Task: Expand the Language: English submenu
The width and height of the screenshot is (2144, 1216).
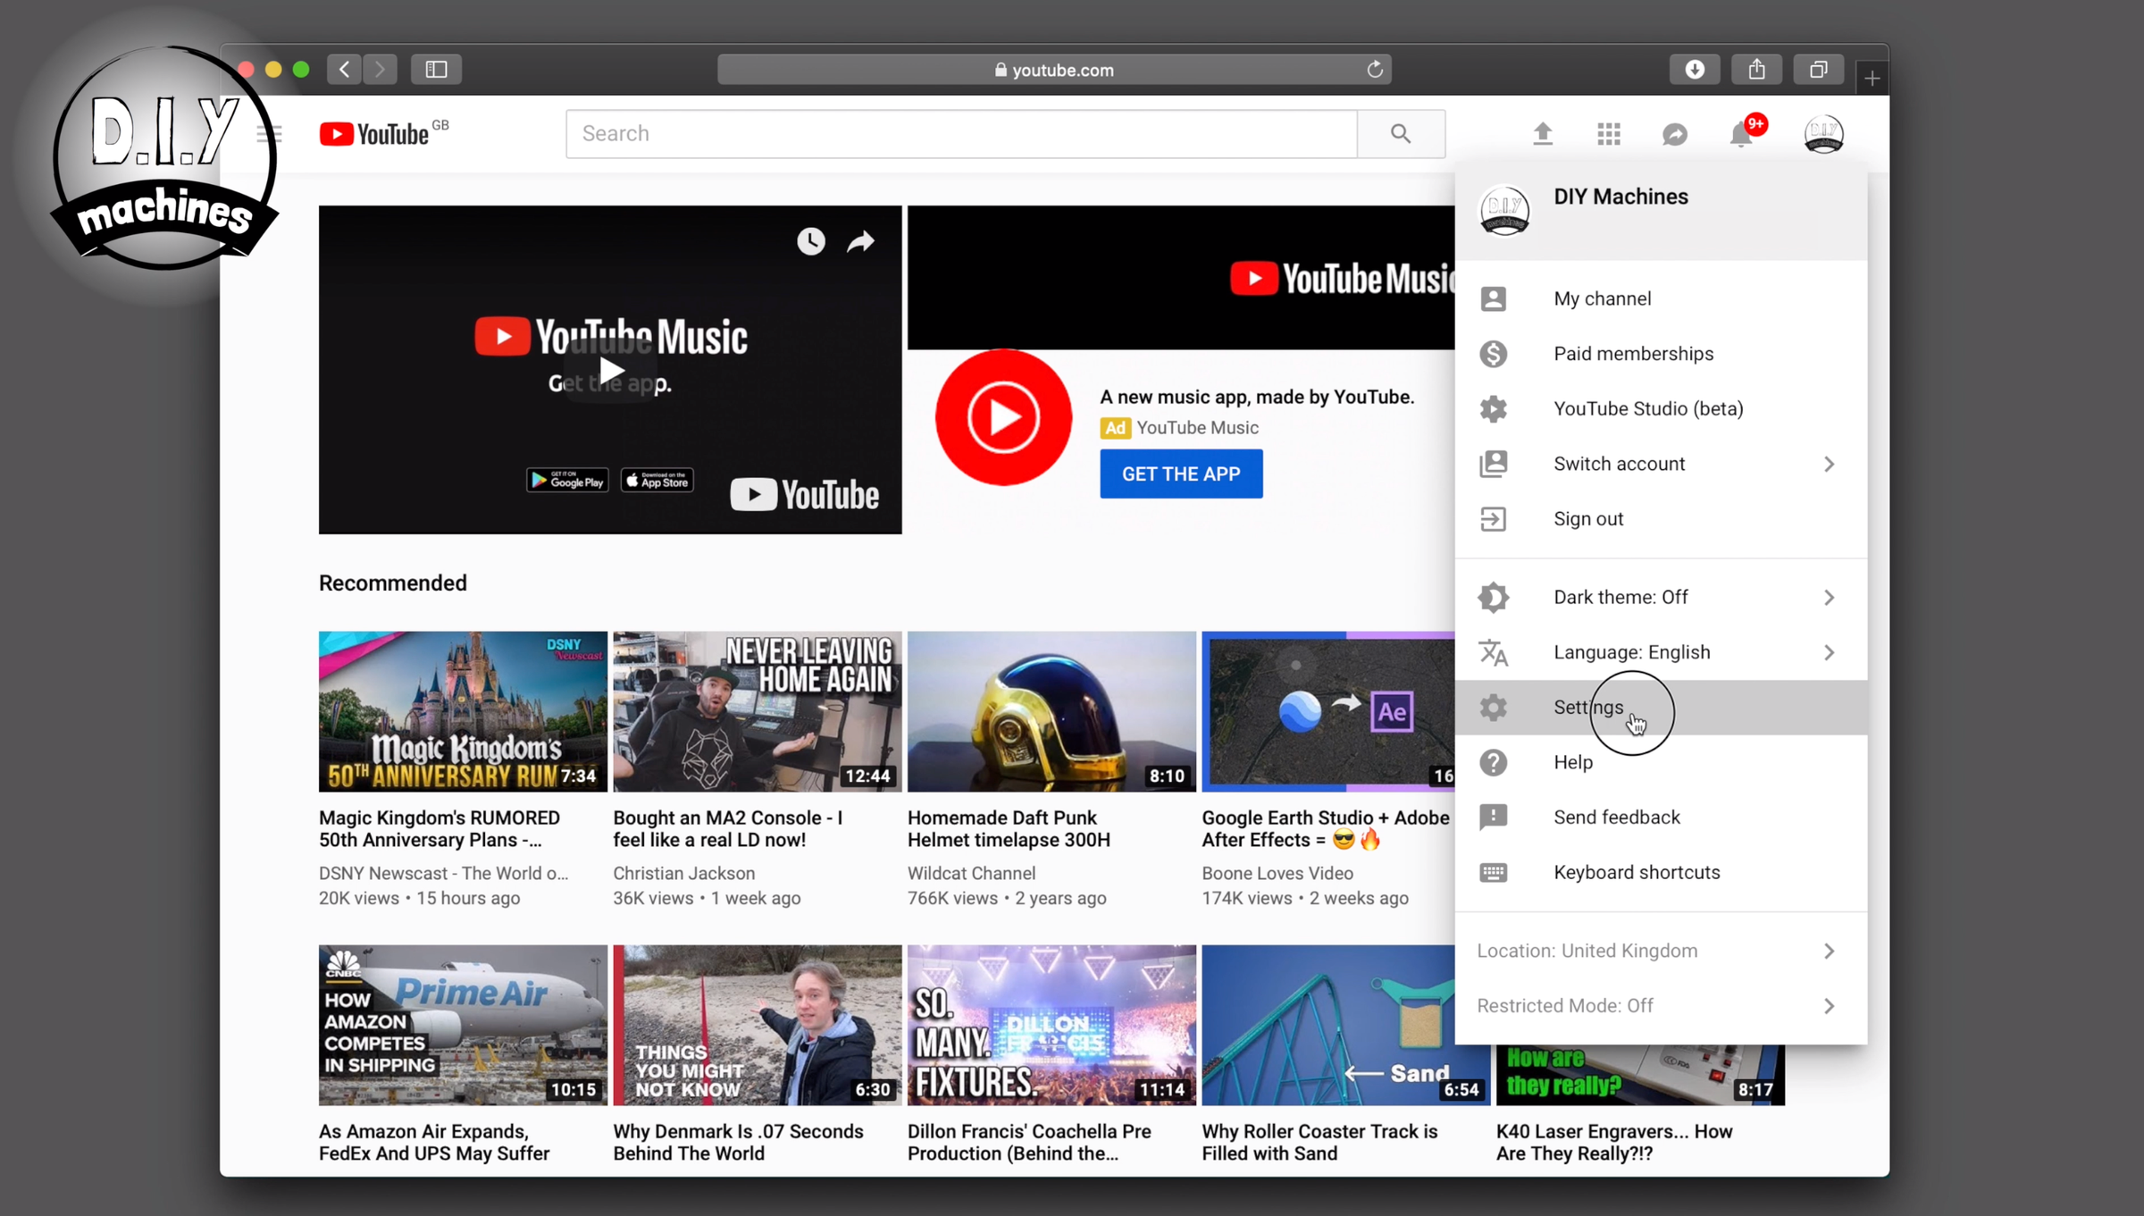Action: pos(1632,652)
